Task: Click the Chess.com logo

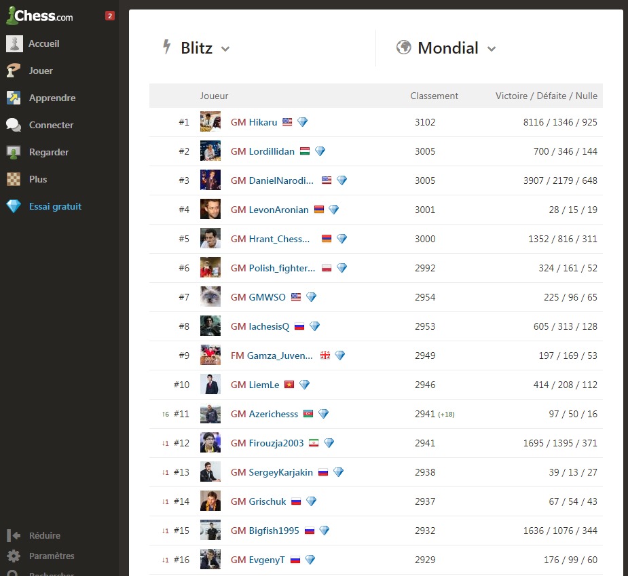Action: point(39,16)
